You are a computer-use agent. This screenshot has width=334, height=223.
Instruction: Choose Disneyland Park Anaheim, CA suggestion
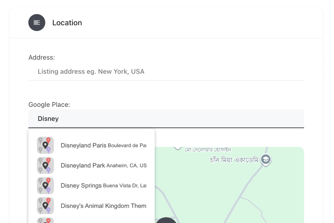92,166
